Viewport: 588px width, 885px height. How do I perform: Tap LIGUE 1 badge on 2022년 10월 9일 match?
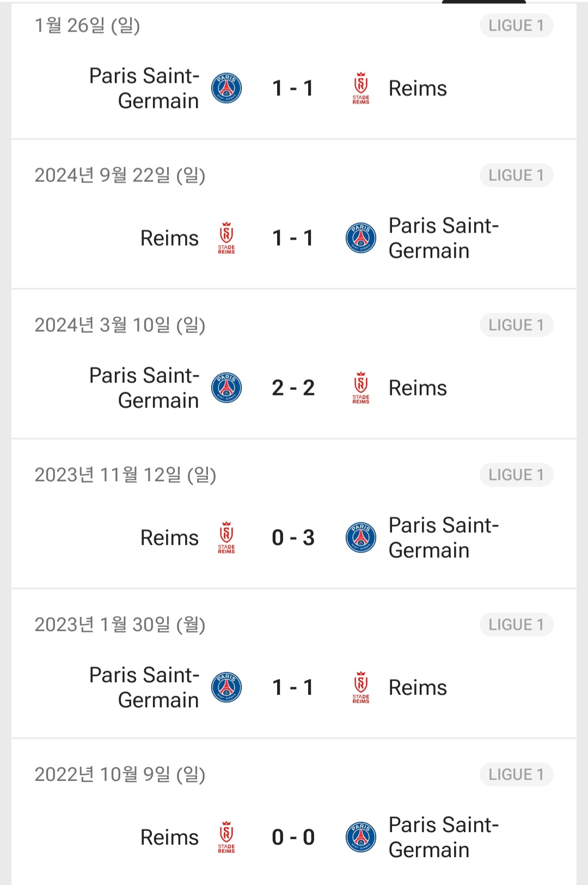[516, 774]
